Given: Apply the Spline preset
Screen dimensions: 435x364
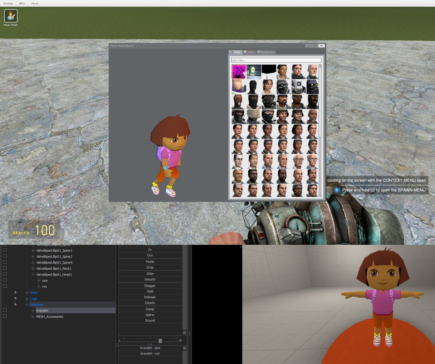Looking at the screenshot, I should pos(150,315).
